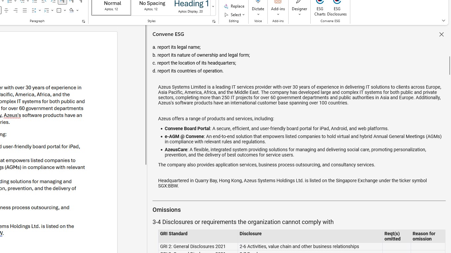
Task: Click the Justify alignment icon
Action: click(x=25, y=11)
